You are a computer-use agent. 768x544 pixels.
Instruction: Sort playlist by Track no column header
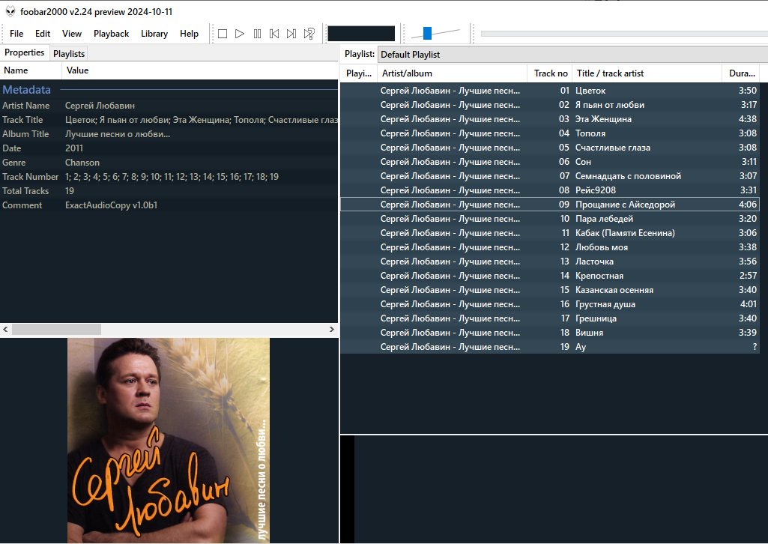point(551,73)
